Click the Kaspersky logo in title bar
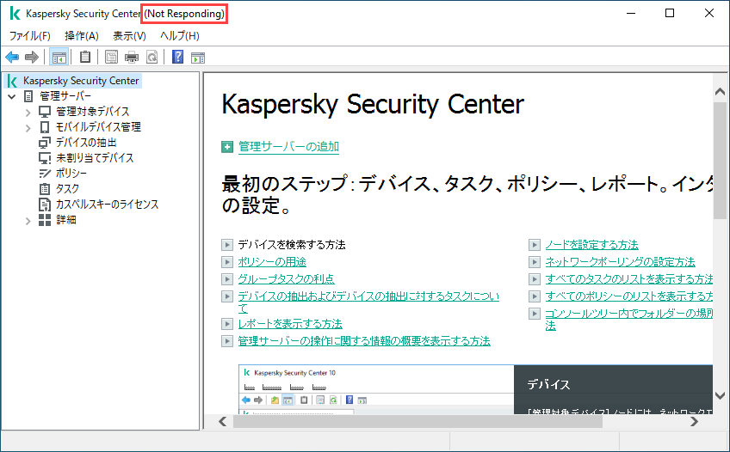 (15, 14)
